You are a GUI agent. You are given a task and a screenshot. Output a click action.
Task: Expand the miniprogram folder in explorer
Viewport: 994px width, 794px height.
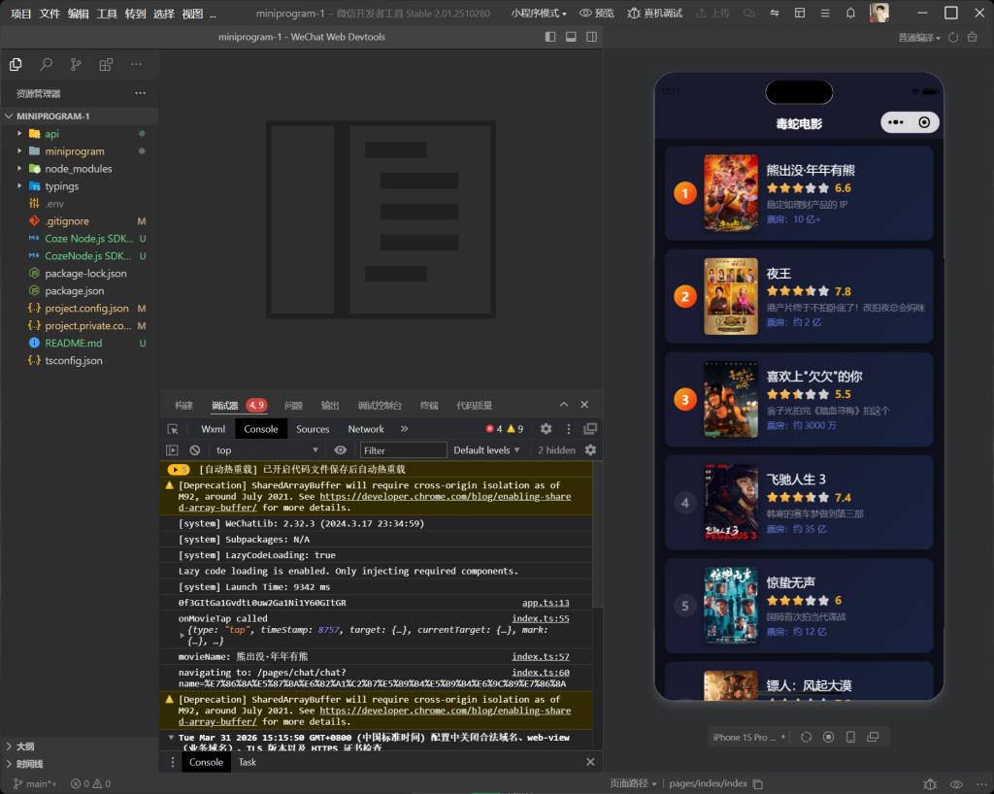pyautogui.click(x=74, y=151)
